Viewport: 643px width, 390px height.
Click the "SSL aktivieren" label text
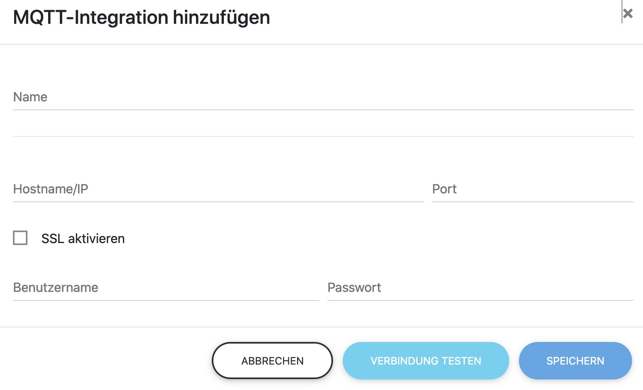click(x=83, y=239)
